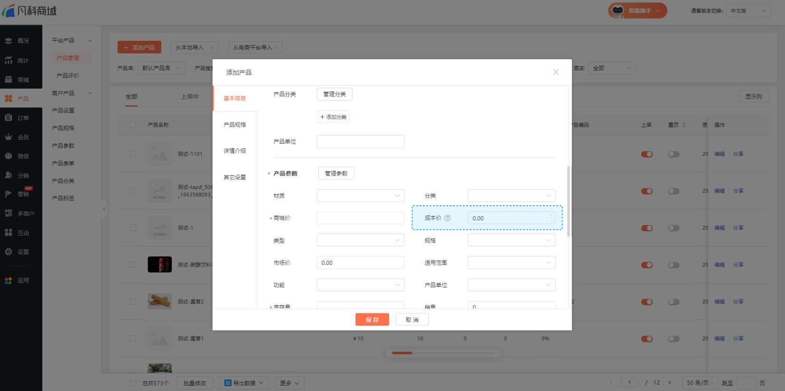
Task: Open the 语言版本 中文版 dropdown
Action: pos(749,10)
